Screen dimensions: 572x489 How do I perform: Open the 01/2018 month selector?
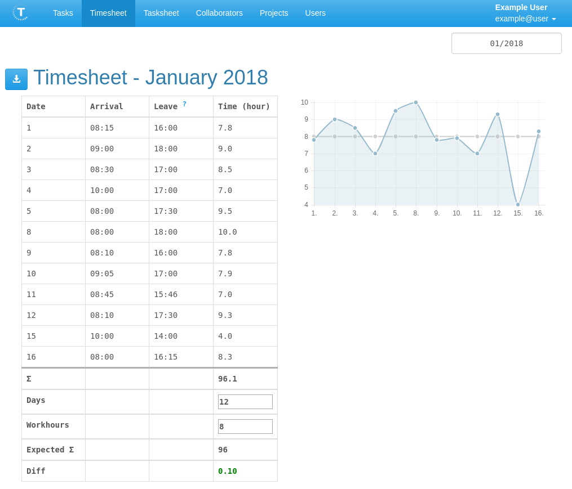pyautogui.click(x=506, y=43)
